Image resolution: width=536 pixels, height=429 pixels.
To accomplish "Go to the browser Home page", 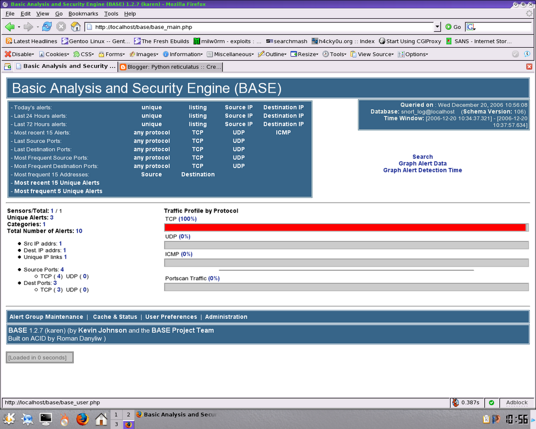I will pos(75,27).
